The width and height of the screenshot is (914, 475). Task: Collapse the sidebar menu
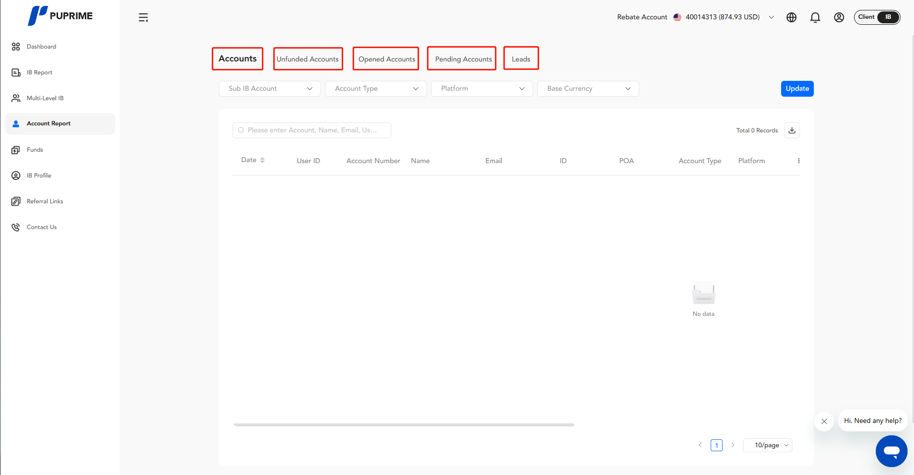point(143,17)
